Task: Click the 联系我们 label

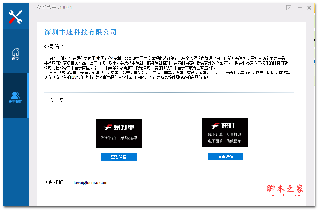Action: coord(53,182)
